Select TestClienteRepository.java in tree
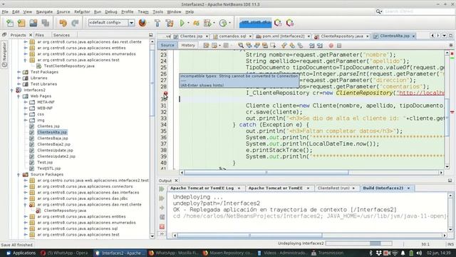 pos(69,66)
